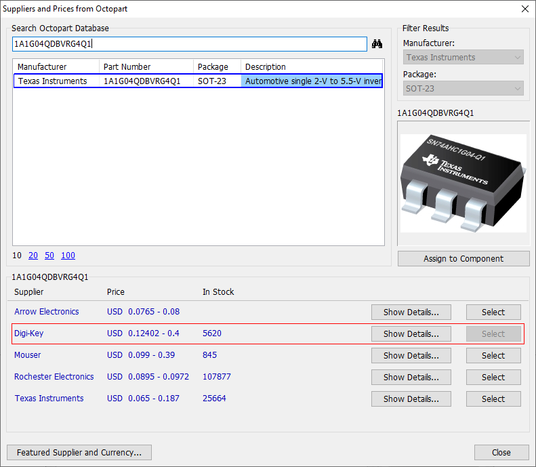
Task: Select Rochester Electronics as supplier
Action: [x=493, y=377]
